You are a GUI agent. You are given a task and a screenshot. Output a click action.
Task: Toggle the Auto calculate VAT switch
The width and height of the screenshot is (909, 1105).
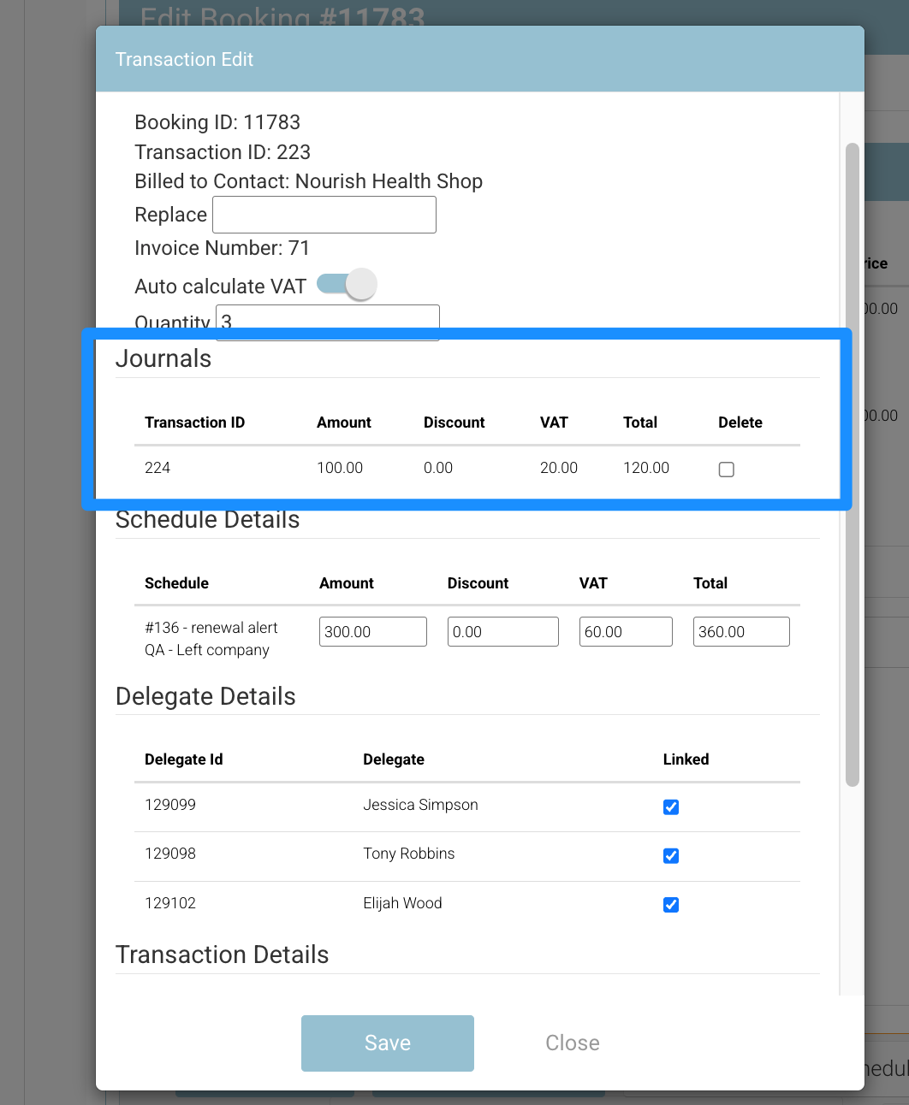click(347, 284)
